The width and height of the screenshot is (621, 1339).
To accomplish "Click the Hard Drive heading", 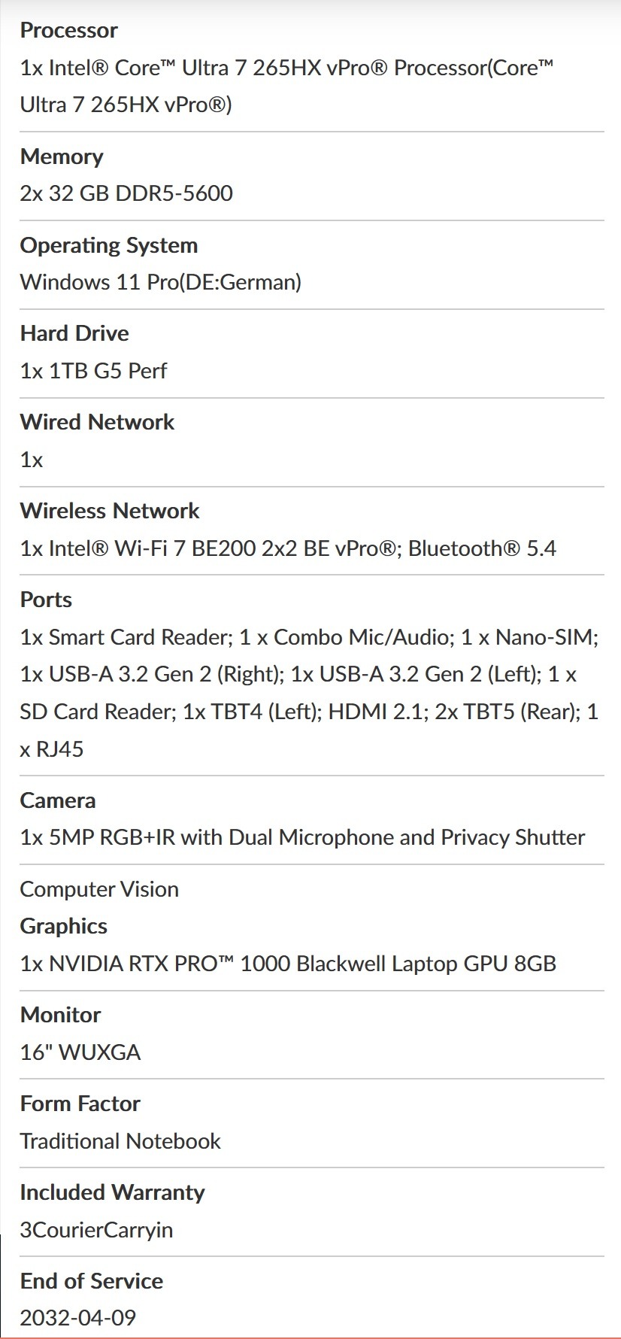I will (74, 333).
